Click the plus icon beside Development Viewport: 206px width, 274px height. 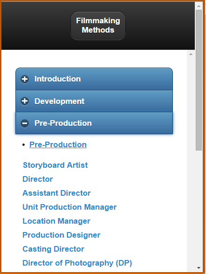(25, 101)
